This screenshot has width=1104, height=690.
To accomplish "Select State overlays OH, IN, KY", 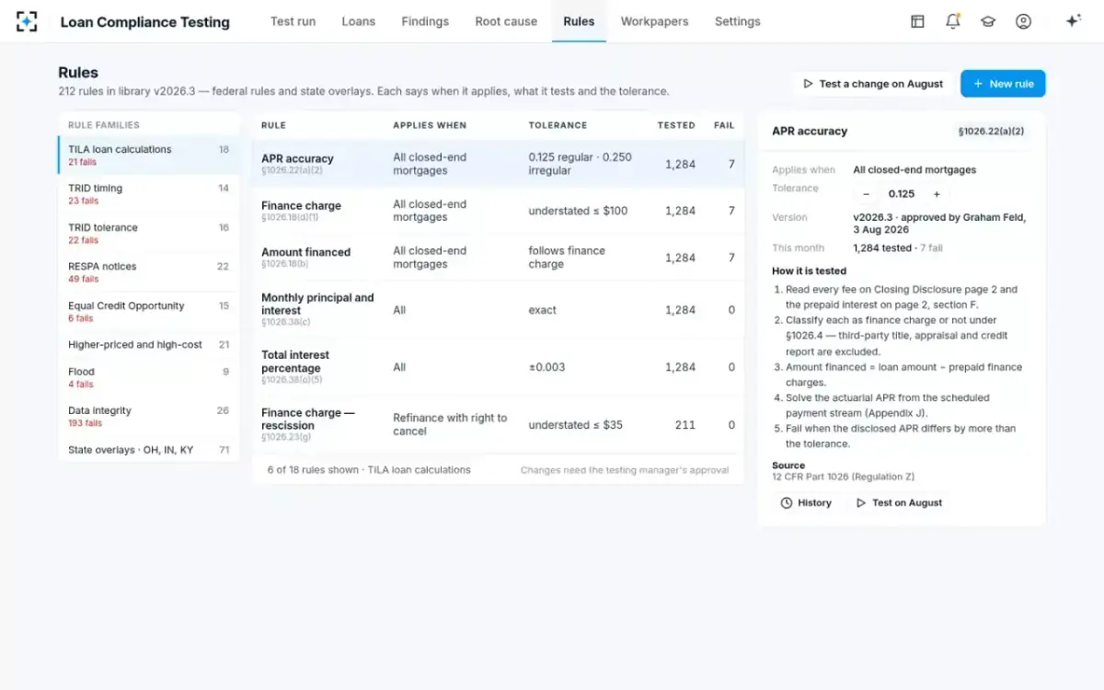I will [x=149, y=450].
